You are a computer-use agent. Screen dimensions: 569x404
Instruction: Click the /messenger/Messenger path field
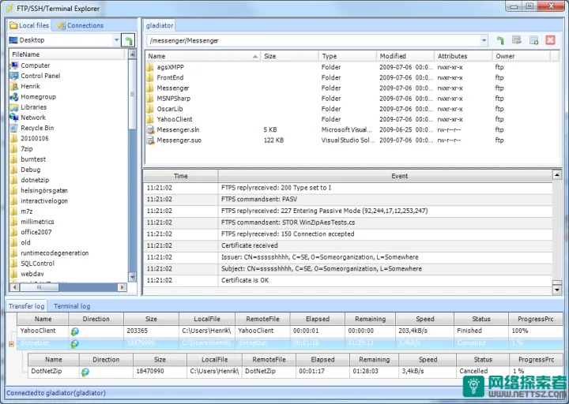pos(314,40)
